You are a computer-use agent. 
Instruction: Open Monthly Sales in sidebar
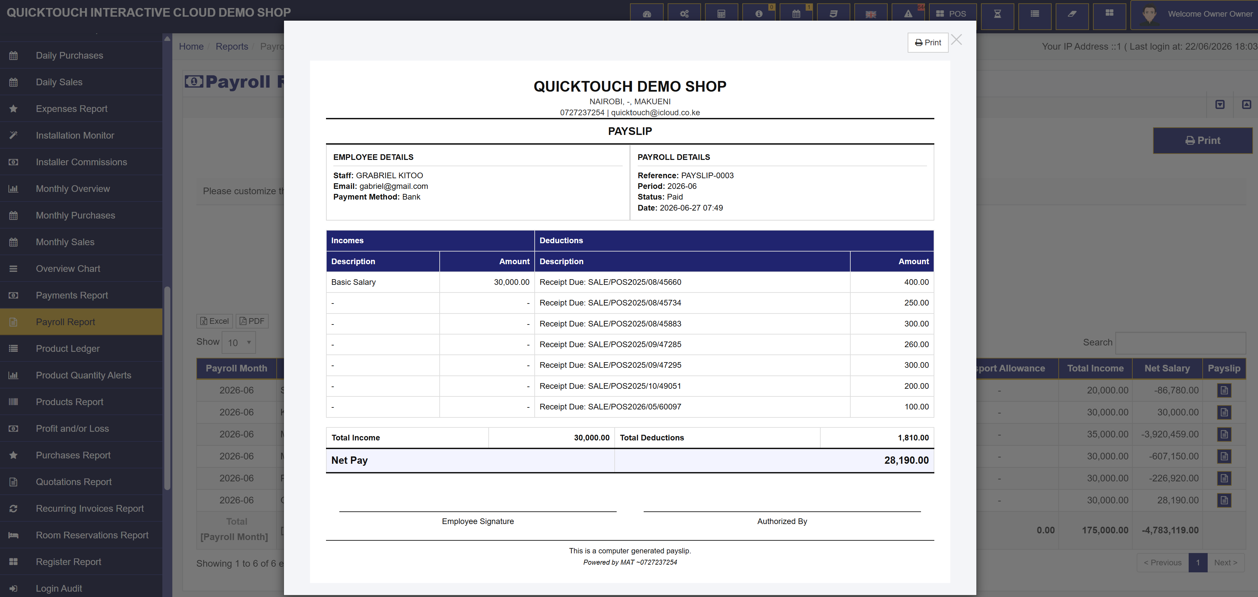click(81, 242)
